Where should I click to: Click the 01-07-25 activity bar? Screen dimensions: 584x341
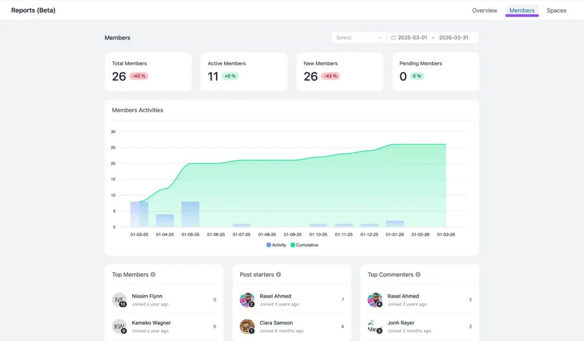[241, 225]
